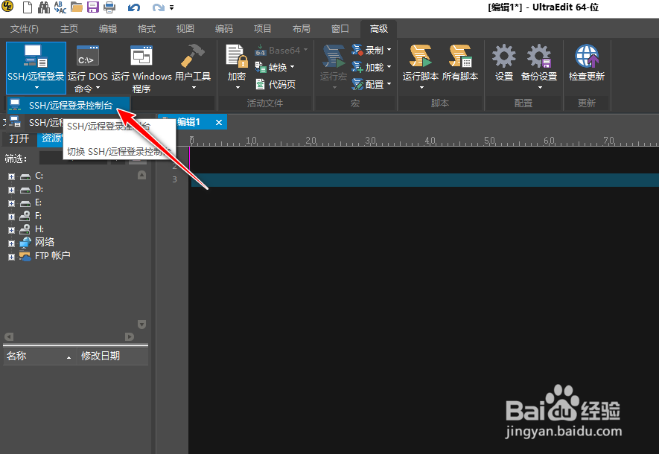Close the 编辑1 document tab
Viewport: 659px width, 454px height.
[x=219, y=122]
